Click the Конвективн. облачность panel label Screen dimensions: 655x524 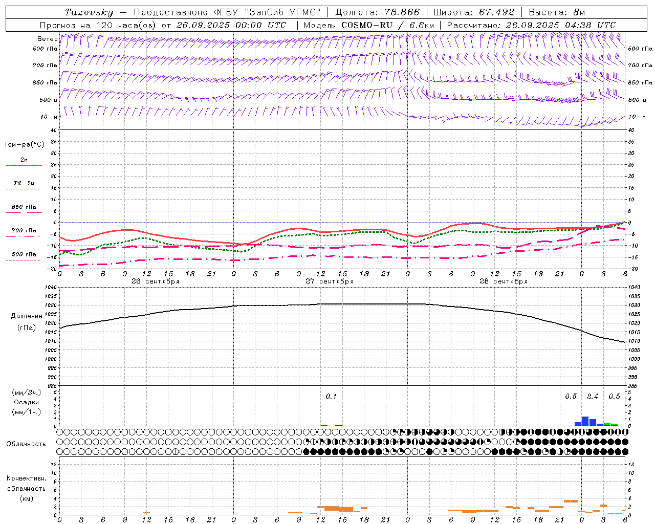(x=26, y=488)
